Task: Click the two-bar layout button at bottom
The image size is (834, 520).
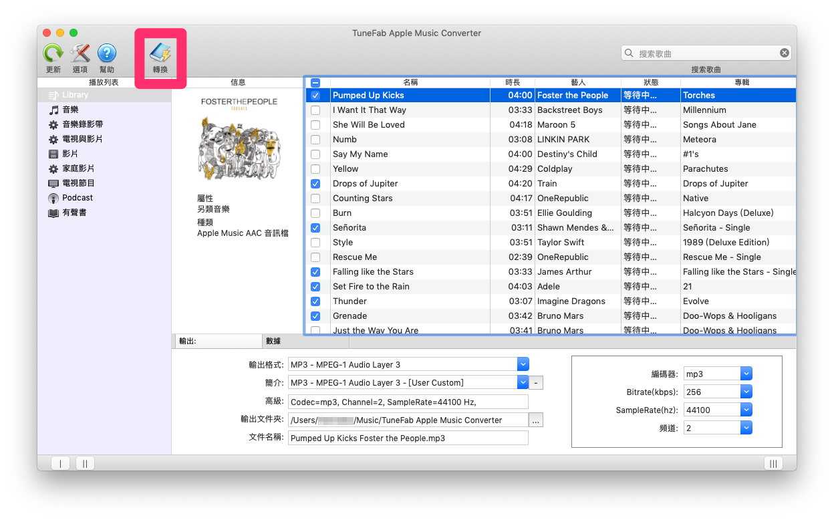Action: click(85, 463)
